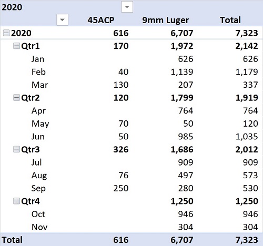
Task: Click the grand Total row label
Action: [12, 240]
